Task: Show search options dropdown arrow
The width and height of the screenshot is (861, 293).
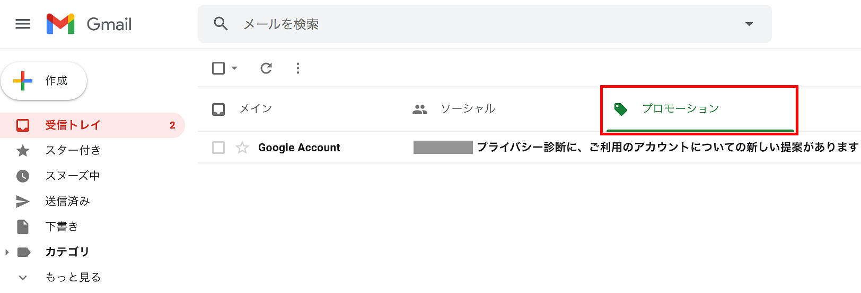Action: [x=749, y=24]
